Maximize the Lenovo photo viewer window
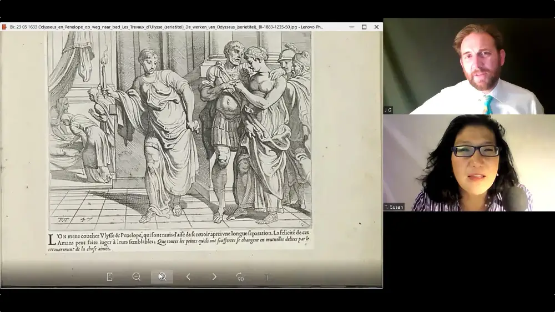Image resolution: width=555 pixels, height=312 pixels. 364,27
